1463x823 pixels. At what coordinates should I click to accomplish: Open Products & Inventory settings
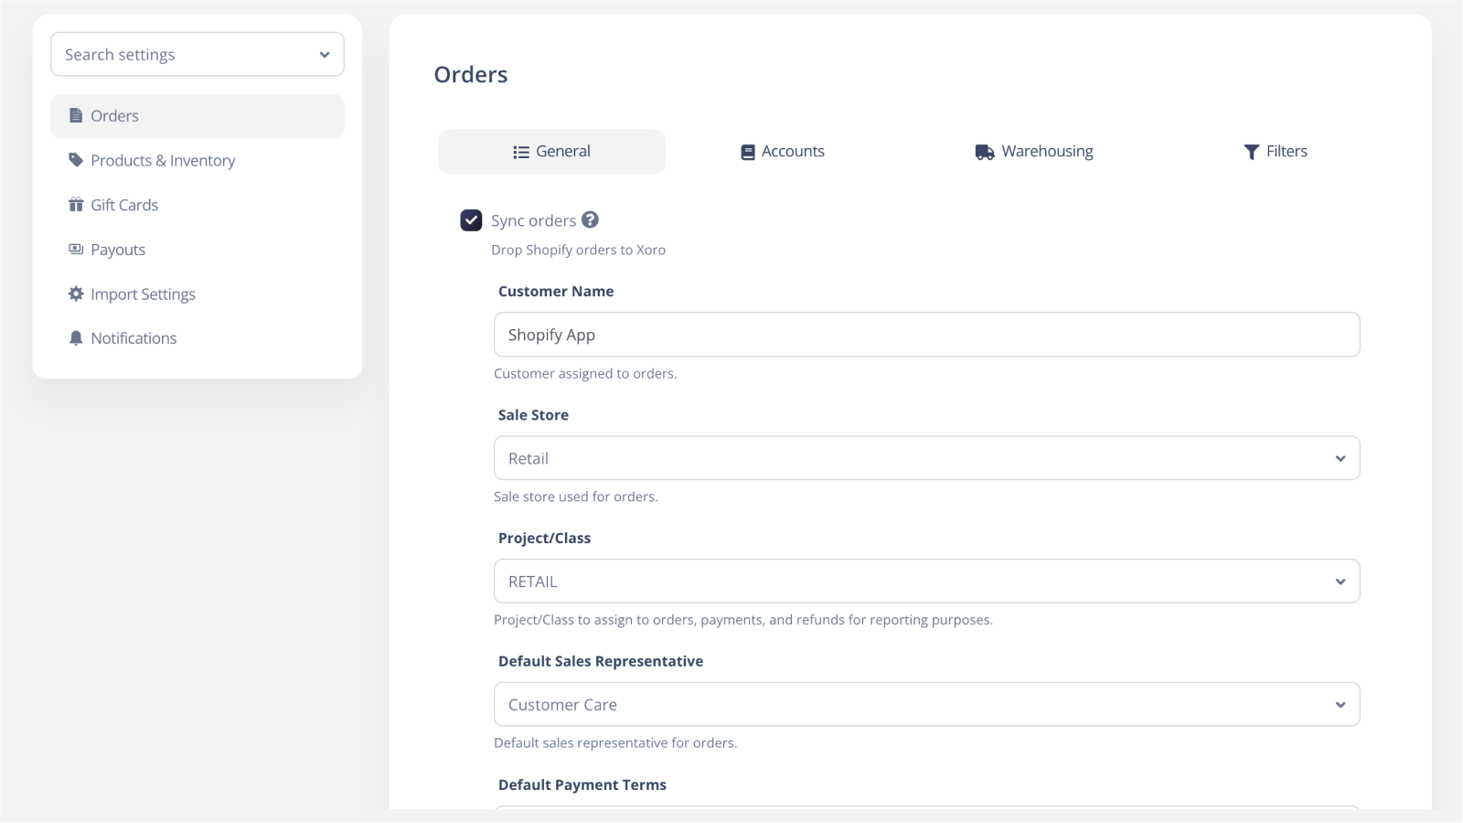click(x=163, y=161)
